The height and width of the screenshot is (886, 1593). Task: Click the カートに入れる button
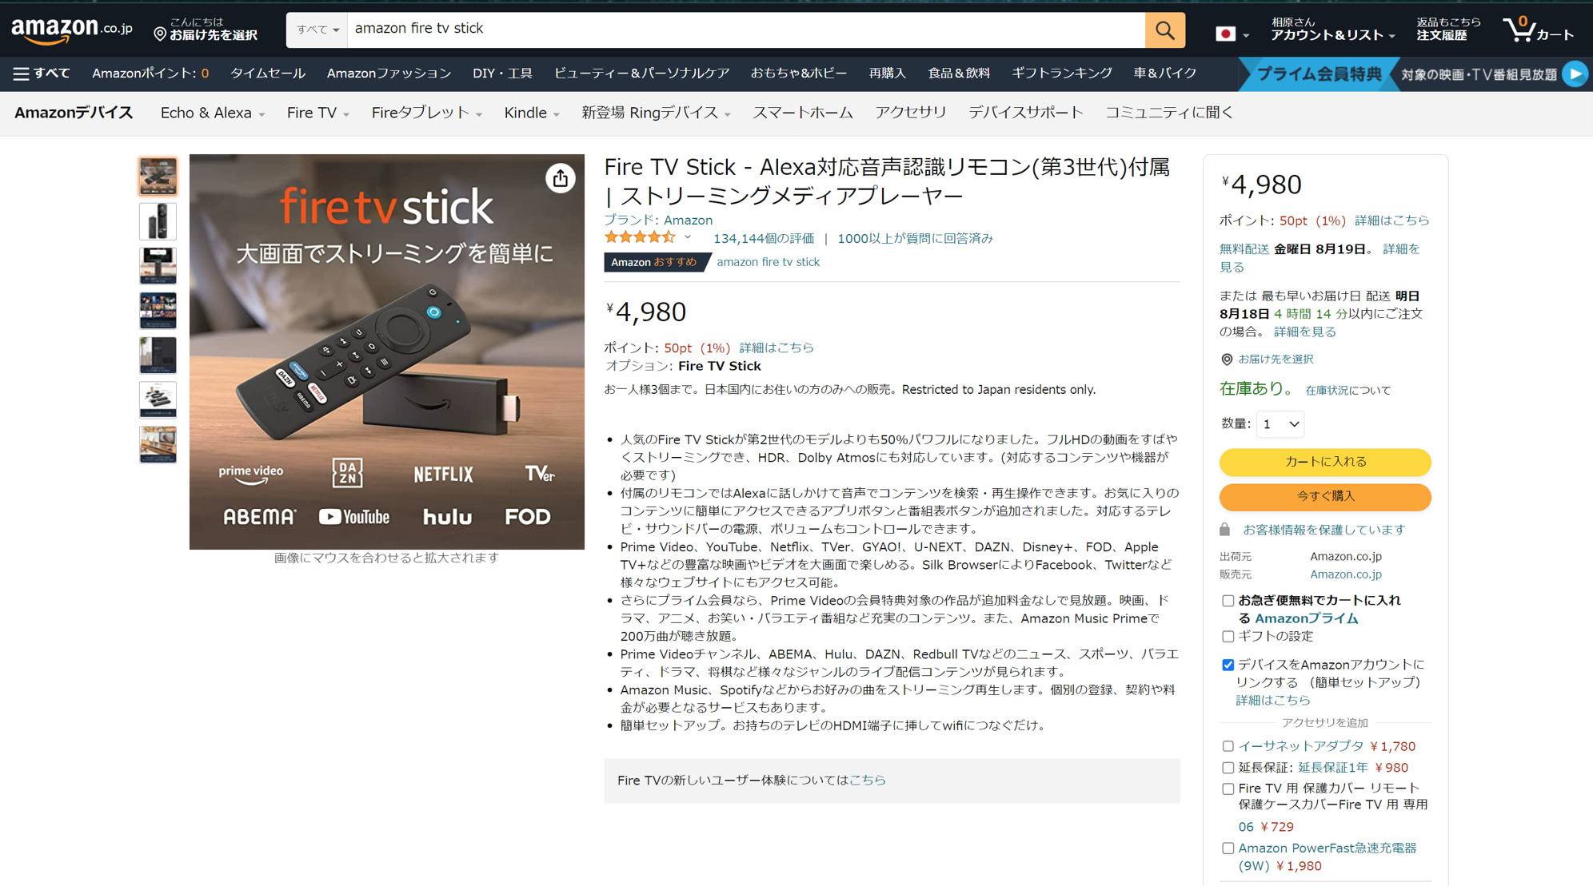coord(1324,462)
